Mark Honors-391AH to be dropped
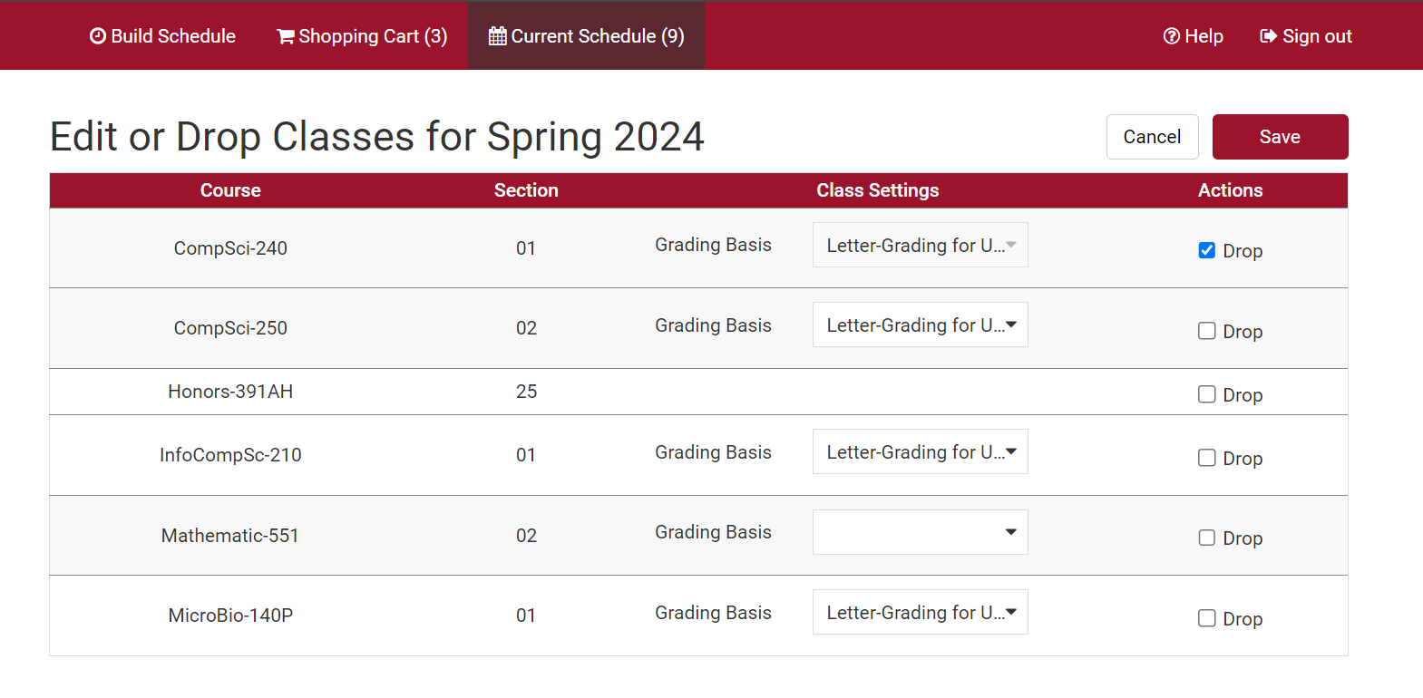 tap(1207, 394)
